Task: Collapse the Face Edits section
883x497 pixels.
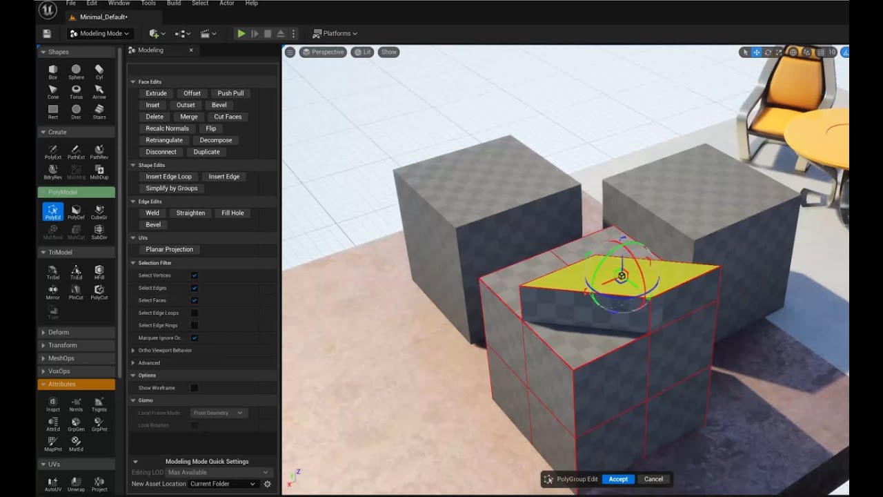Action: click(x=133, y=81)
